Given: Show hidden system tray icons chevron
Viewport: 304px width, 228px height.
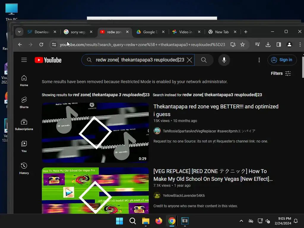Looking at the screenshot, I should (241, 221).
